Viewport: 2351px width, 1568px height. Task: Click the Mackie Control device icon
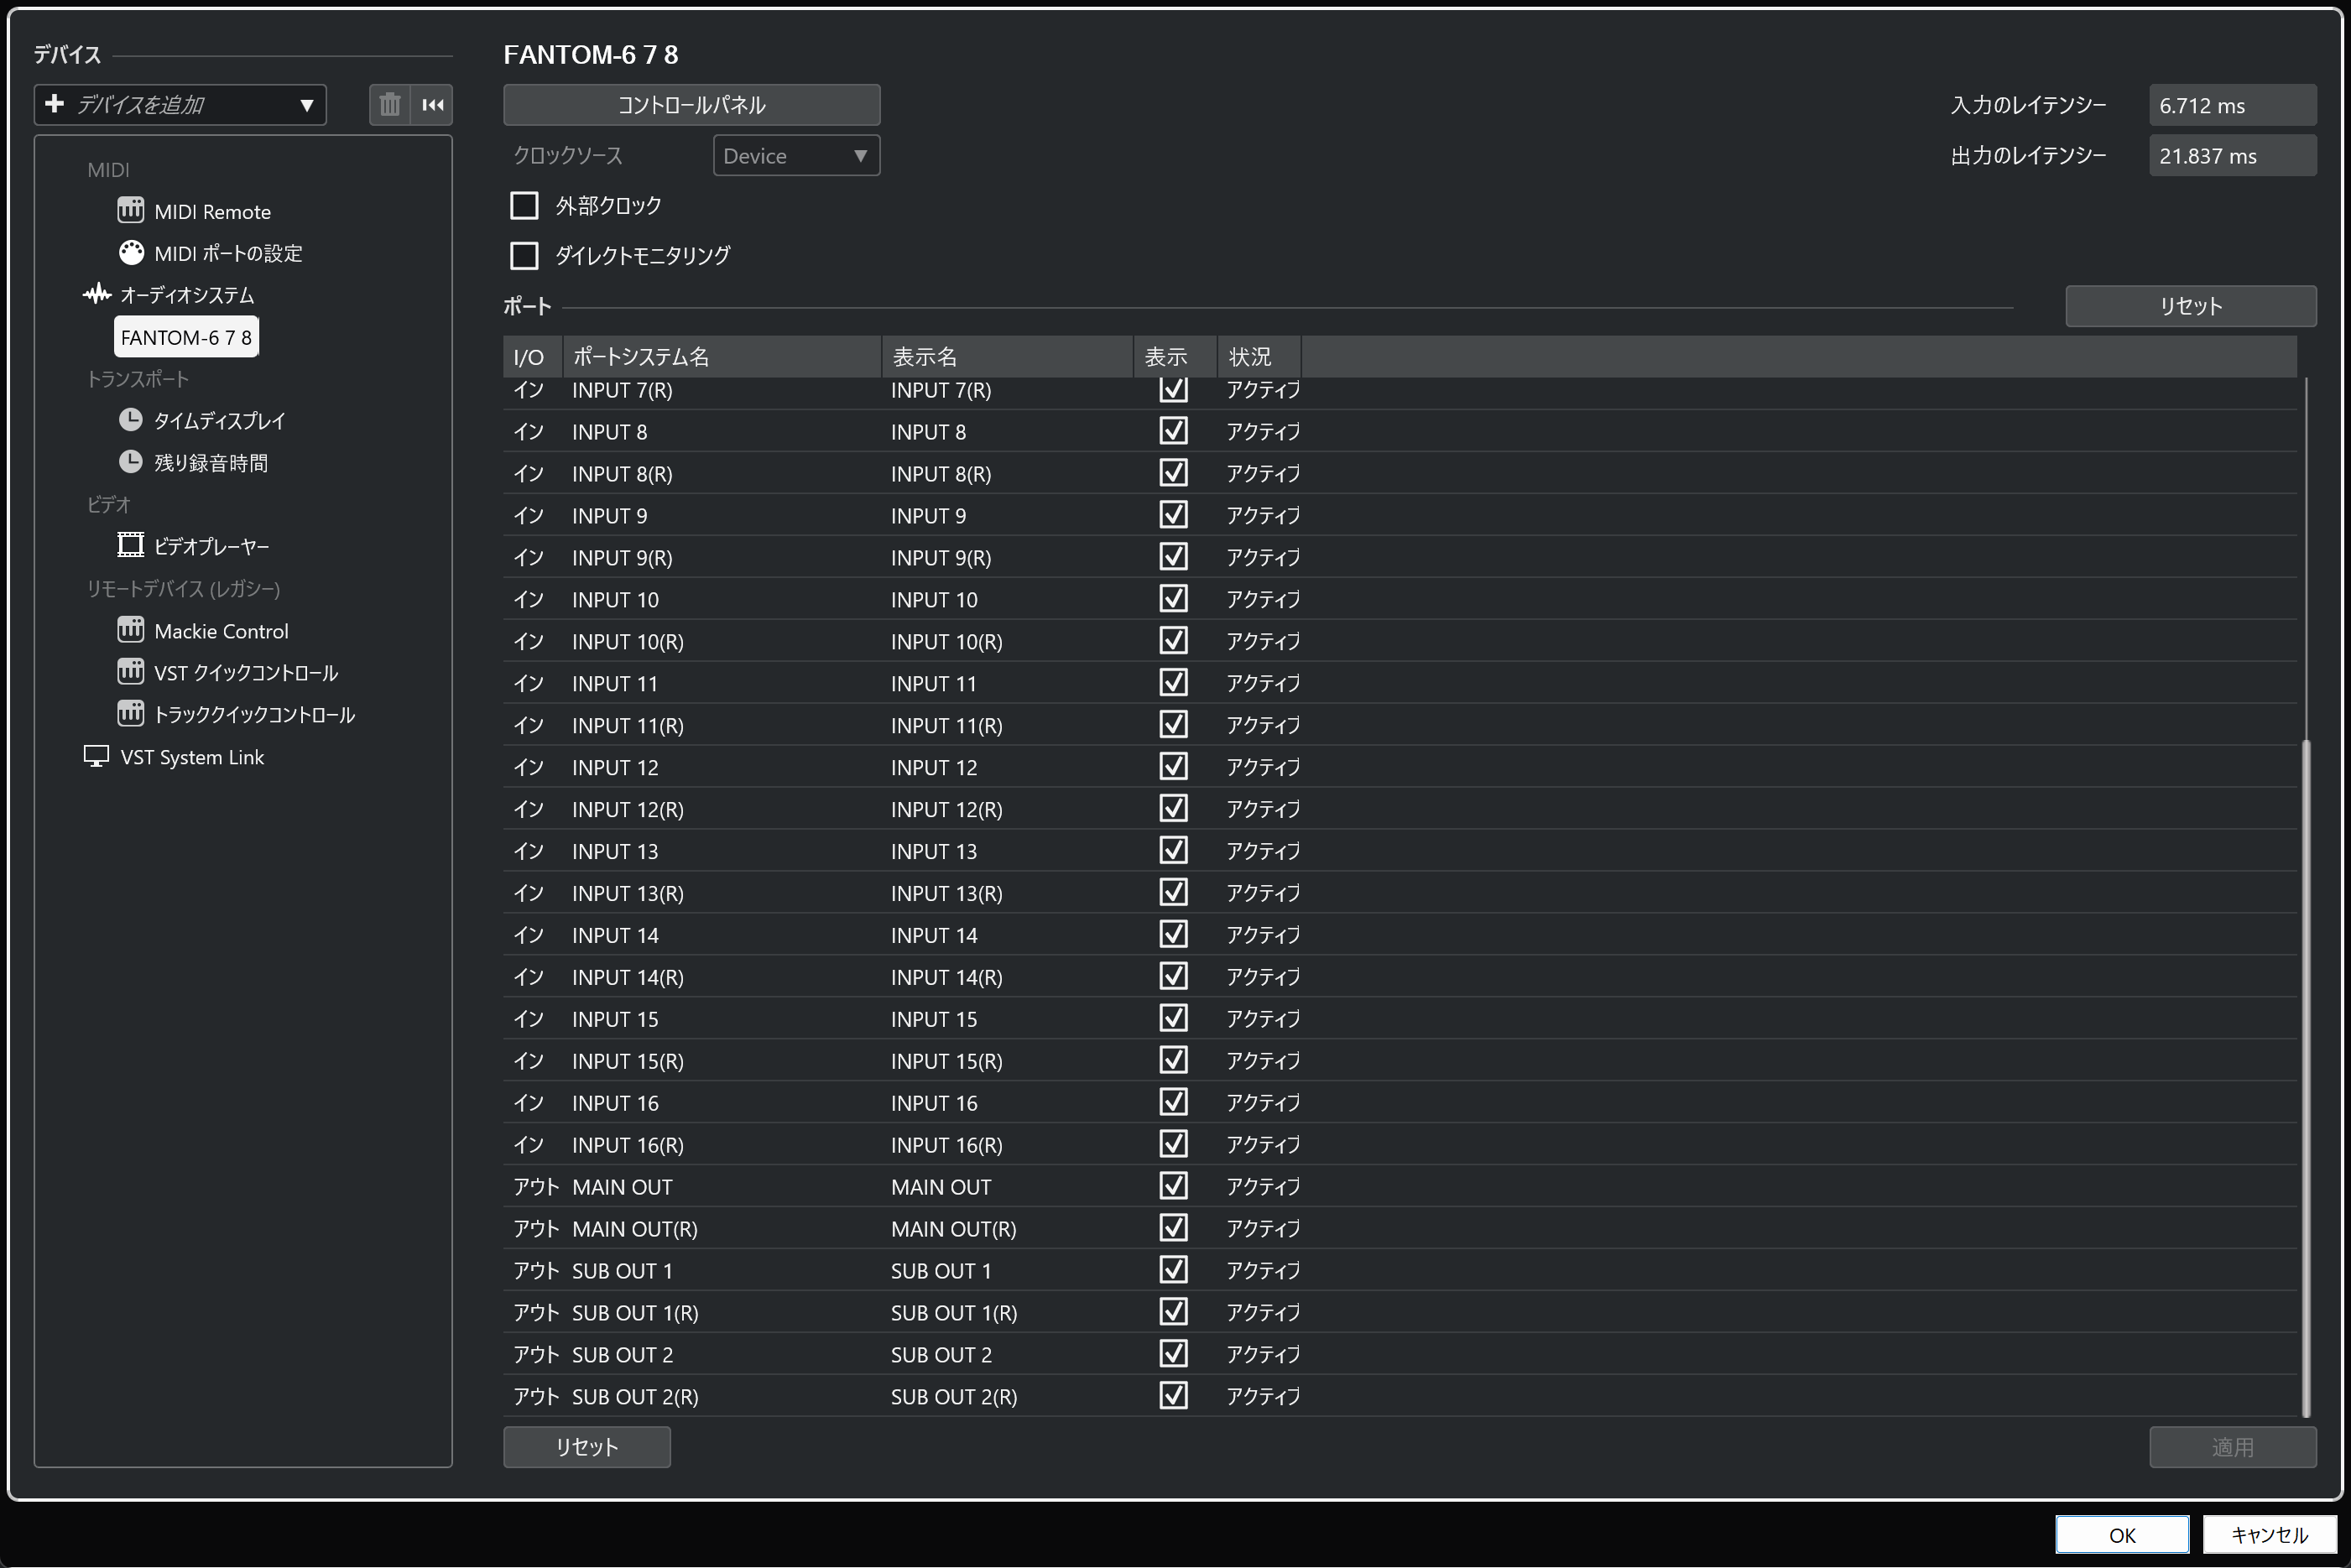(x=131, y=630)
